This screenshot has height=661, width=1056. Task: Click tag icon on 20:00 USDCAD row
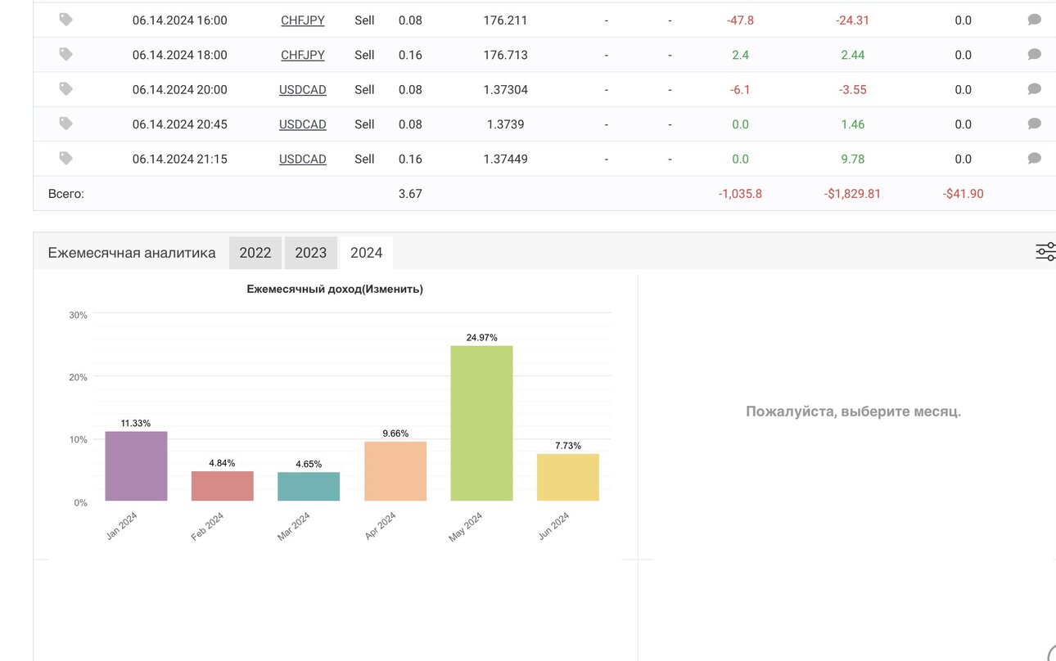tap(66, 89)
